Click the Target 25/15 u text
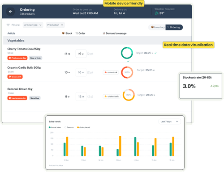 [x=146, y=70]
